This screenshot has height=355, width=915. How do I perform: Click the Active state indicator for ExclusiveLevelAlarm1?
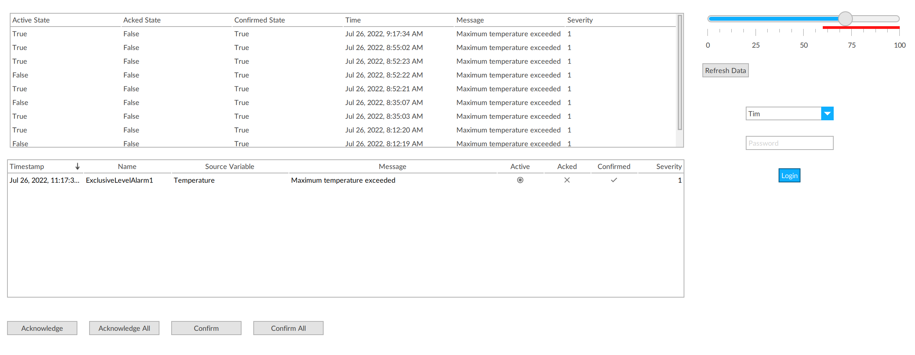(520, 180)
